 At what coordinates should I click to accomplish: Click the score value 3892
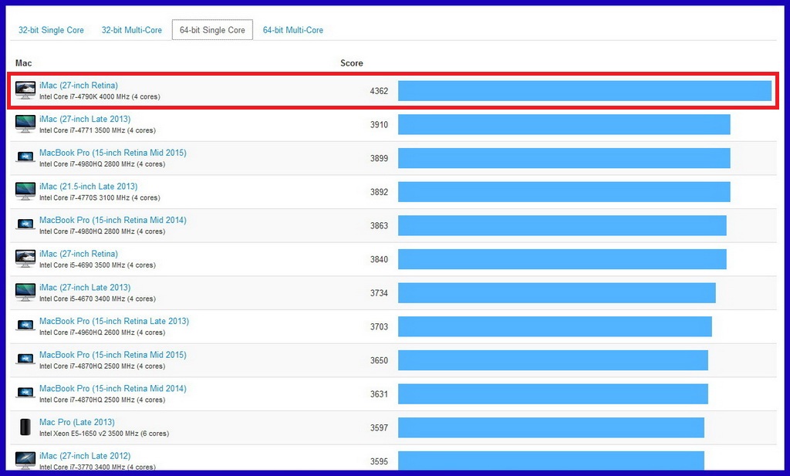tap(379, 192)
